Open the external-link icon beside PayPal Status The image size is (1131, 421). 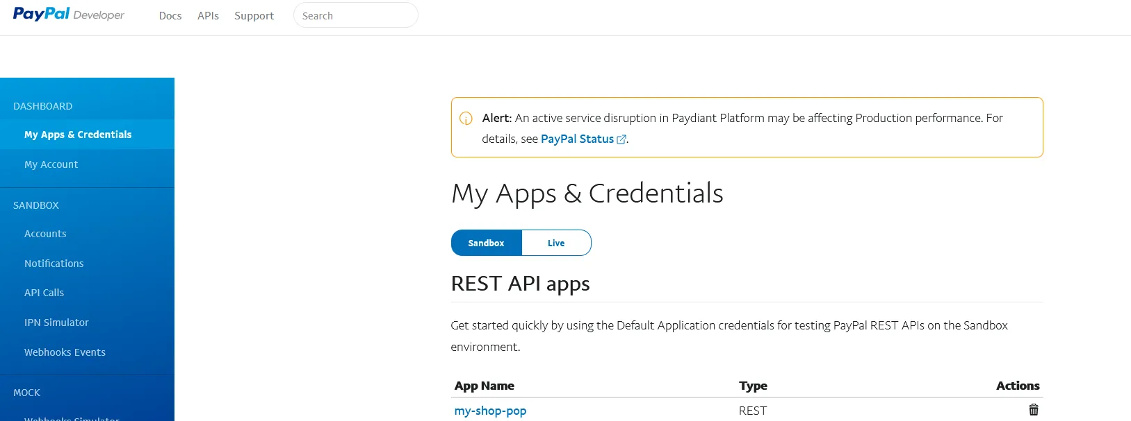click(x=621, y=139)
